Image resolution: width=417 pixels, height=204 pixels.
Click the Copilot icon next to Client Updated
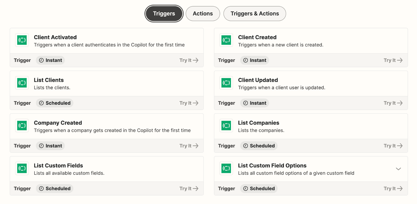[226, 83]
